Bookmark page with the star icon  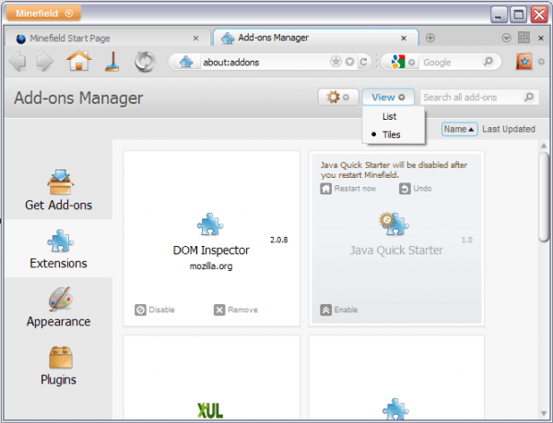335,62
